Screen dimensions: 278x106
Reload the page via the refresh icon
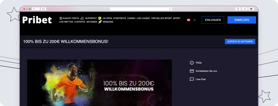[170, 9]
